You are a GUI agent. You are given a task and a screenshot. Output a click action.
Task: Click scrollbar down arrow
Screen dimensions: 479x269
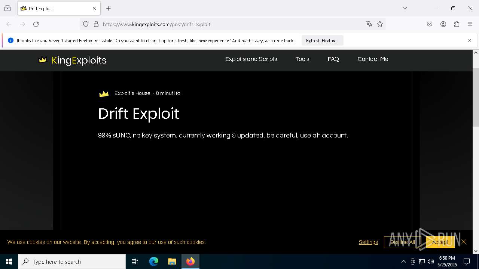(476, 251)
